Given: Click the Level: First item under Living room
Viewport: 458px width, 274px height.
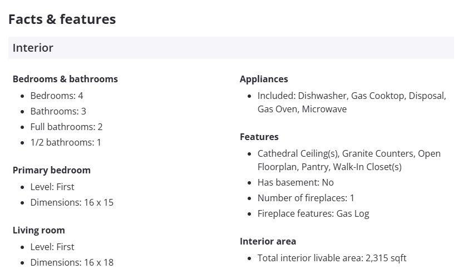Looking at the screenshot, I should pos(52,247).
